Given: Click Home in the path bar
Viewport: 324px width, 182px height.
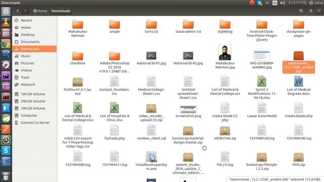Looking at the screenshot, I should click(40, 11).
